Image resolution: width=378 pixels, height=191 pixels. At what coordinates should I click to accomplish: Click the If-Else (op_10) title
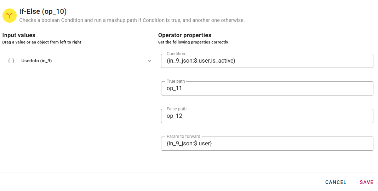tap(43, 11)
